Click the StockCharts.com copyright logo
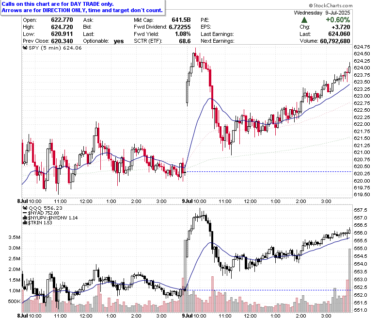Screen dimensions: 378x320 (331, 5)
